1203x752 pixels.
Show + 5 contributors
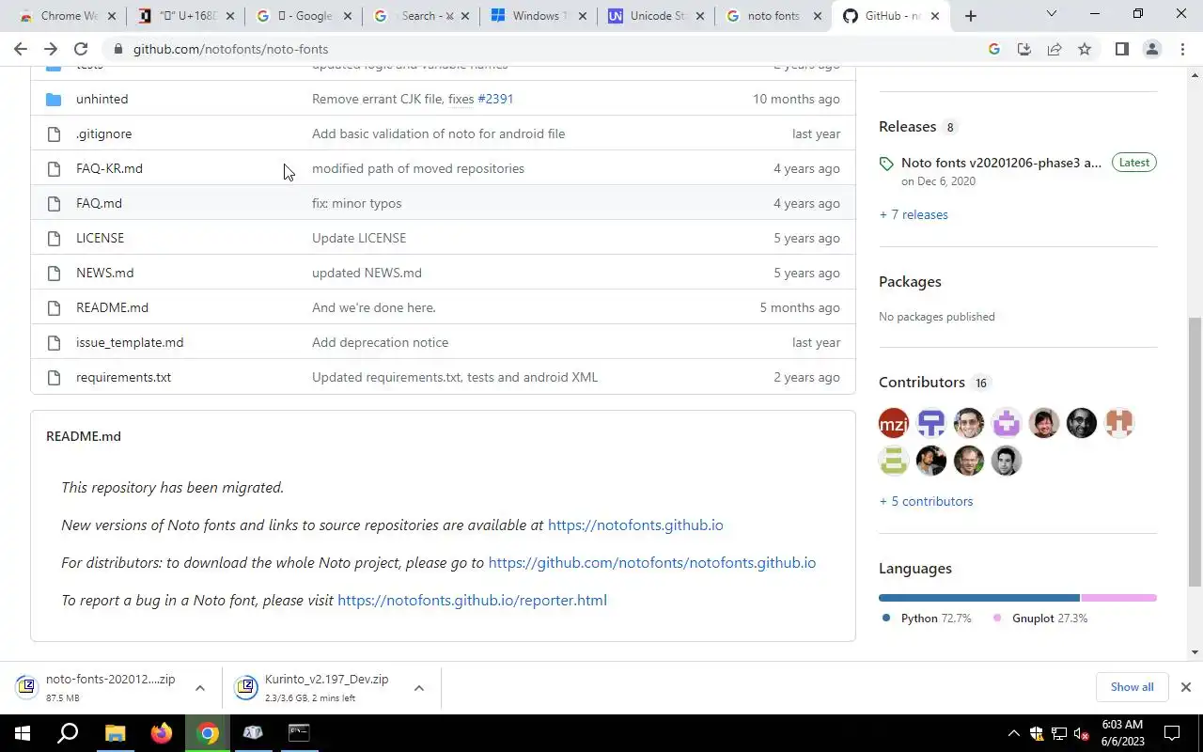pos(926,501)
